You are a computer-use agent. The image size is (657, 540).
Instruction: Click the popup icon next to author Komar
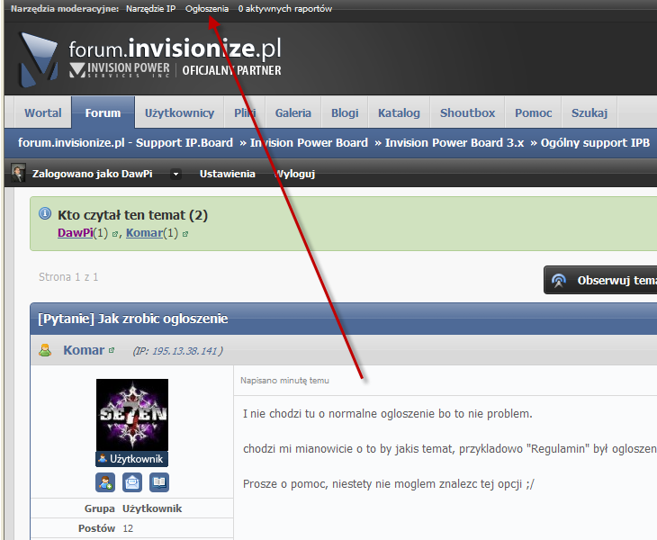112,350
